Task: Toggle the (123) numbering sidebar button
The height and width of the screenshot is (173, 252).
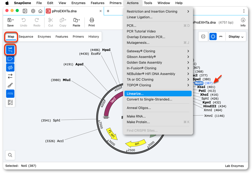Action: [10, 94]
